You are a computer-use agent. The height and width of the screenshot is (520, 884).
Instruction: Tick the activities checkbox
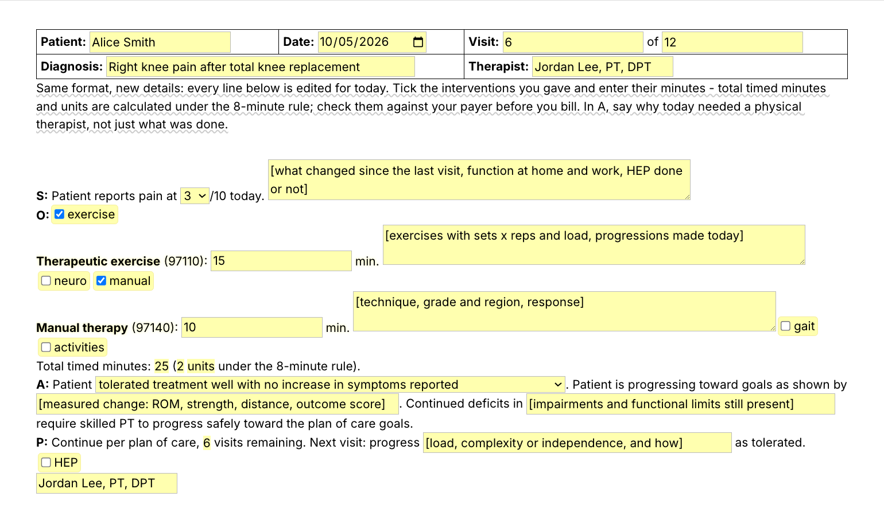[x=46, y=347]
